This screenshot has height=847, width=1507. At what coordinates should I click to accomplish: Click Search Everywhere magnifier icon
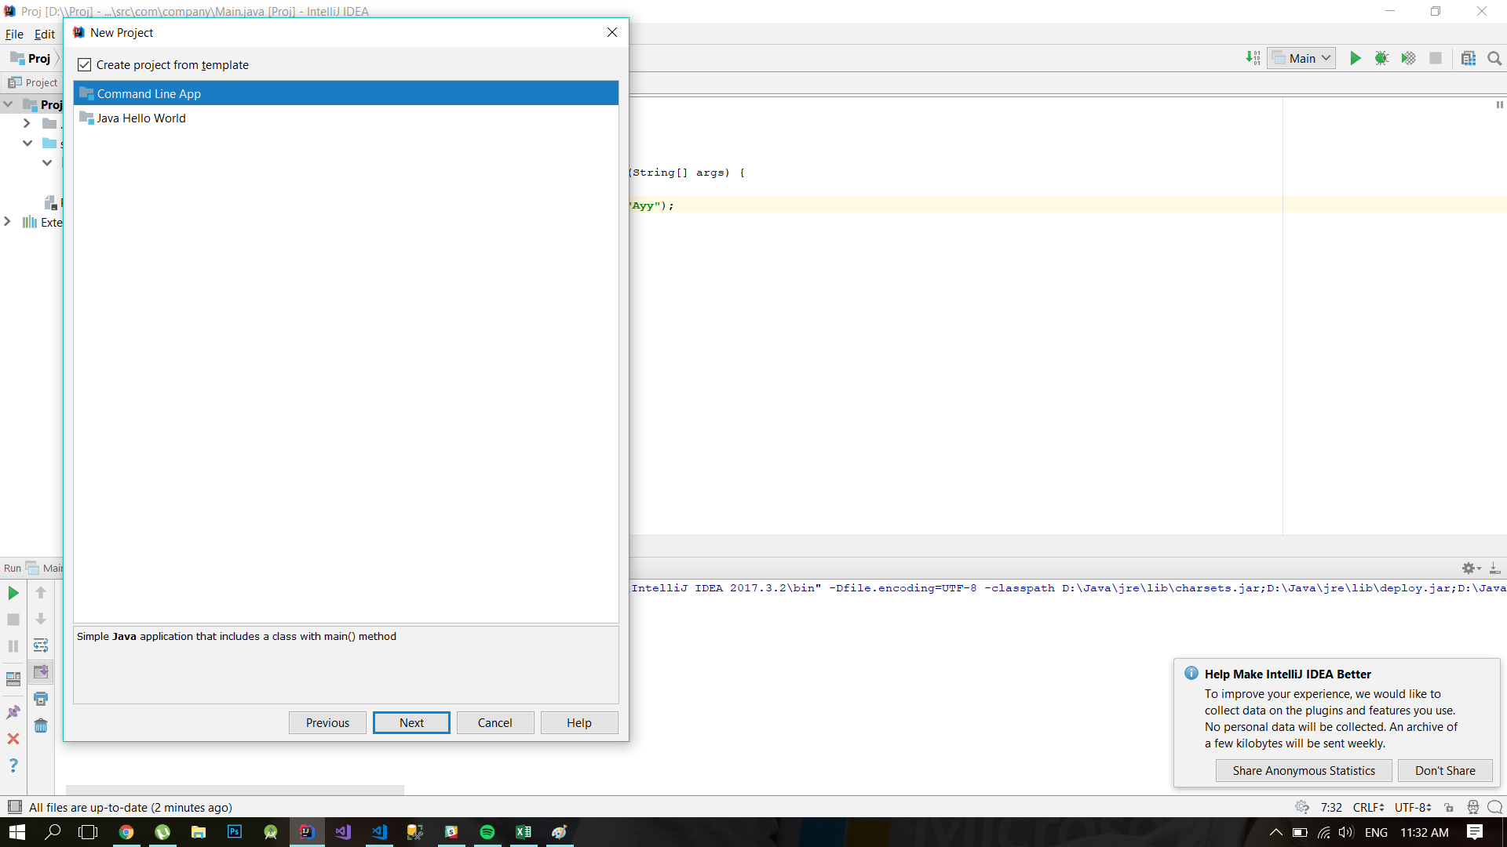click(x=1494, y=58)
